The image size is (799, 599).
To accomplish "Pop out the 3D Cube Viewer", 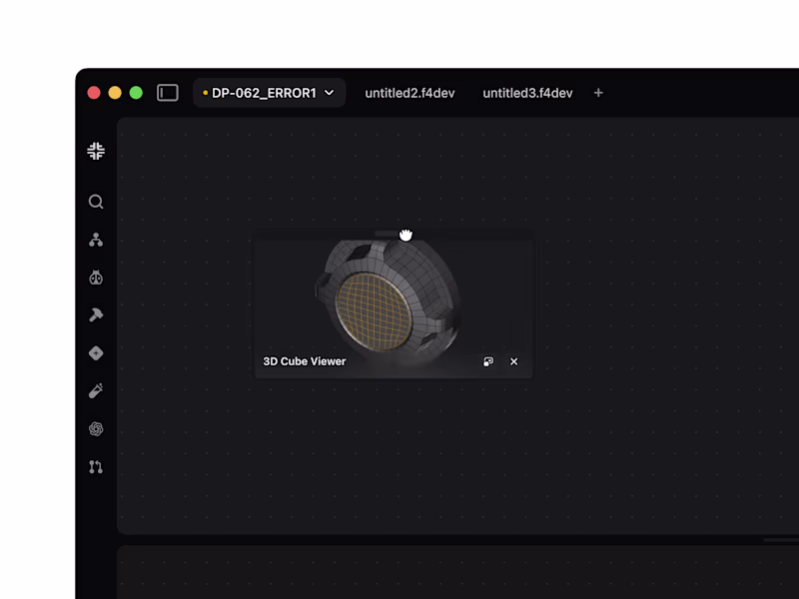I will coord(487,361).
